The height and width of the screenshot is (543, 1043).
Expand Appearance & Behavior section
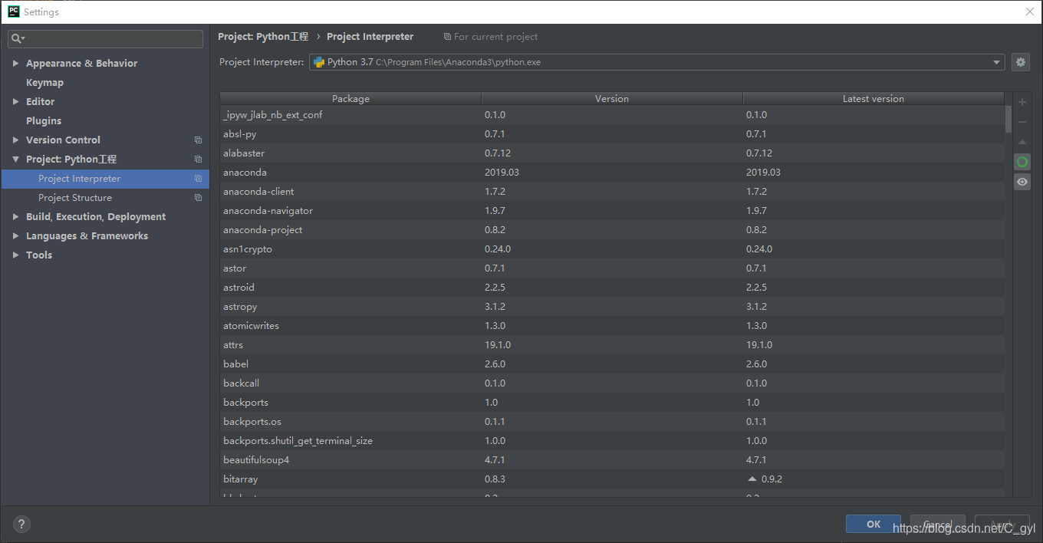click(15, 64)
